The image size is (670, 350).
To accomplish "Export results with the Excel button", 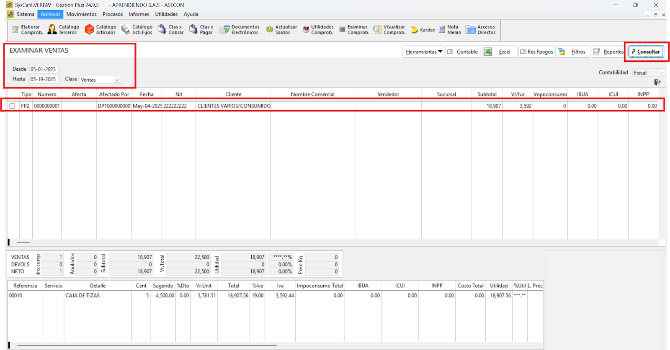I will coord(500,52).
